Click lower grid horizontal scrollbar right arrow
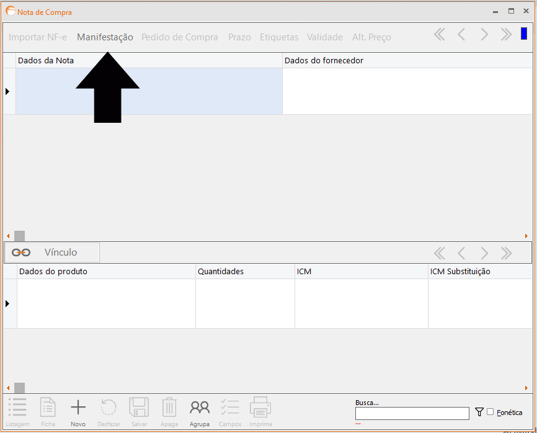537x433 pixels. click(x=526, y=388)
